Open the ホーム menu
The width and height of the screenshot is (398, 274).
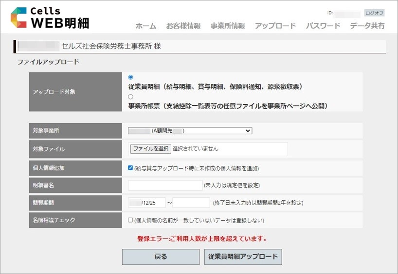145,26
